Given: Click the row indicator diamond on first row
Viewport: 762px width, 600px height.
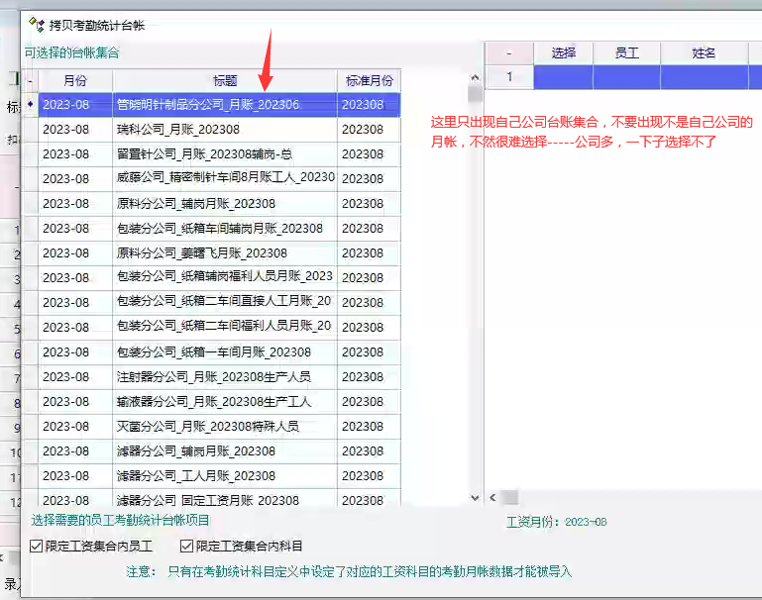Looking at the screenshot, I should 30,104.
